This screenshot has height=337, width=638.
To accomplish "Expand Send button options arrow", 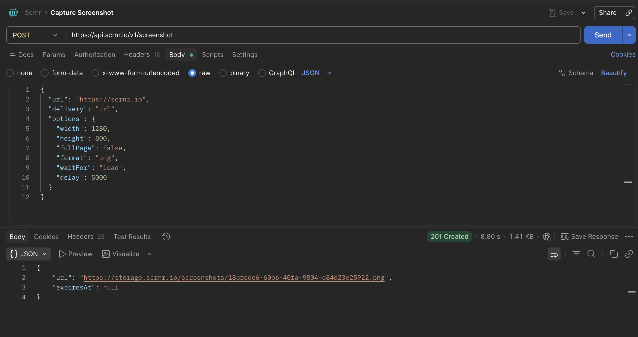I will 629,35.
